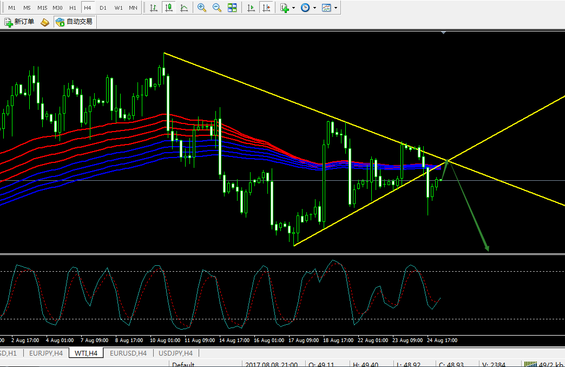Image resolution: width=565 pixels, height=367 pixels.
Task: Set chart to MN monthly timeframe
Action: (x=133, y=8)
